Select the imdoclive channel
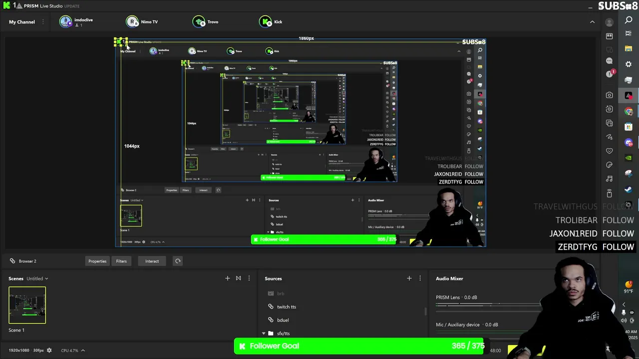Image resolution: width=639 pixels, height=359 pixels. tap(77, 22)
